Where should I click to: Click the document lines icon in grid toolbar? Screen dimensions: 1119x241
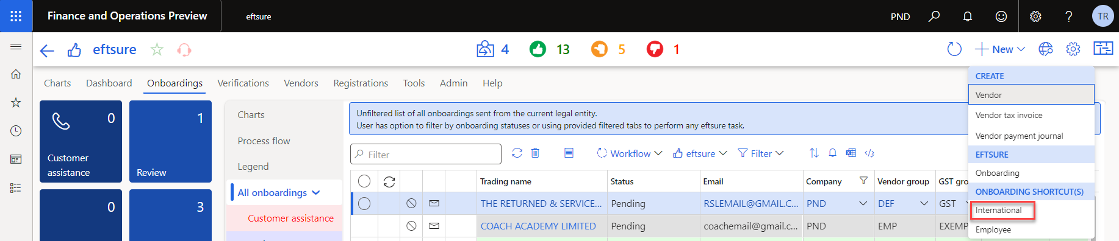tap(569, 153)
